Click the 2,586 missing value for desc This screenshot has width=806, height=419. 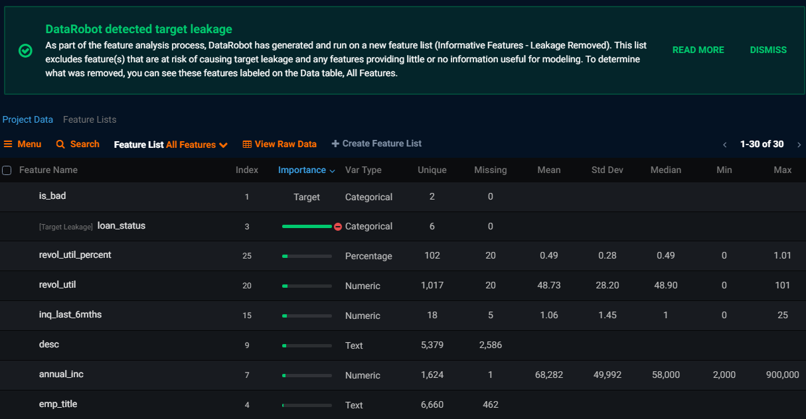pyautogui.click(x=491, y=345)
